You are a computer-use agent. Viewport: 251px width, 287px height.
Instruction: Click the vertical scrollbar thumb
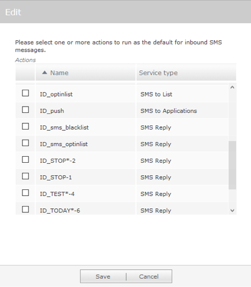pyautogui.click(x=232, y=165)
